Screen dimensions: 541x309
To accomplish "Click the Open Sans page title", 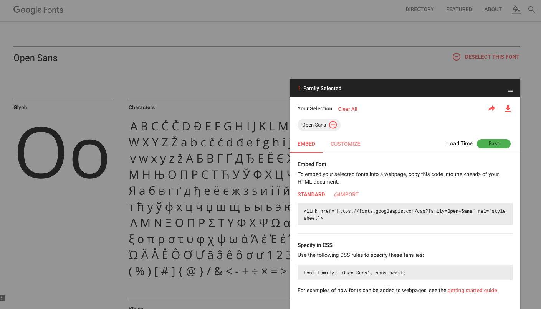I will coord(35,58).
